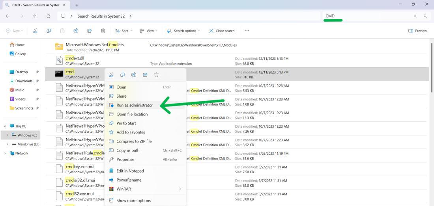Collapse the This PC tree node
This screenshot has width=434, height=206.
pyautogui.click(x=5, y=126)
